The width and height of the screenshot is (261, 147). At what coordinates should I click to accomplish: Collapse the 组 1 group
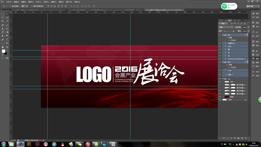click(223, 35)
